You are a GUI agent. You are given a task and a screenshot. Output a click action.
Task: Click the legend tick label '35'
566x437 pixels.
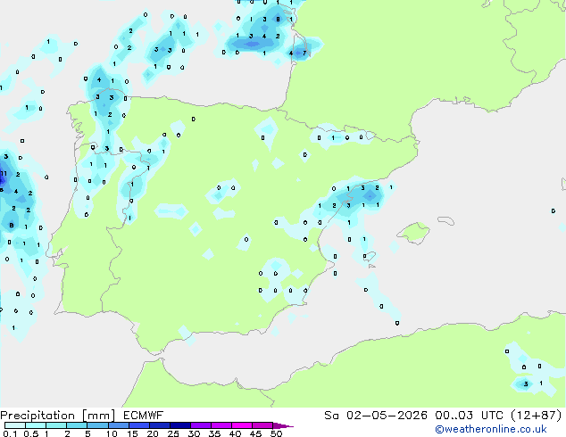(214, 433)
